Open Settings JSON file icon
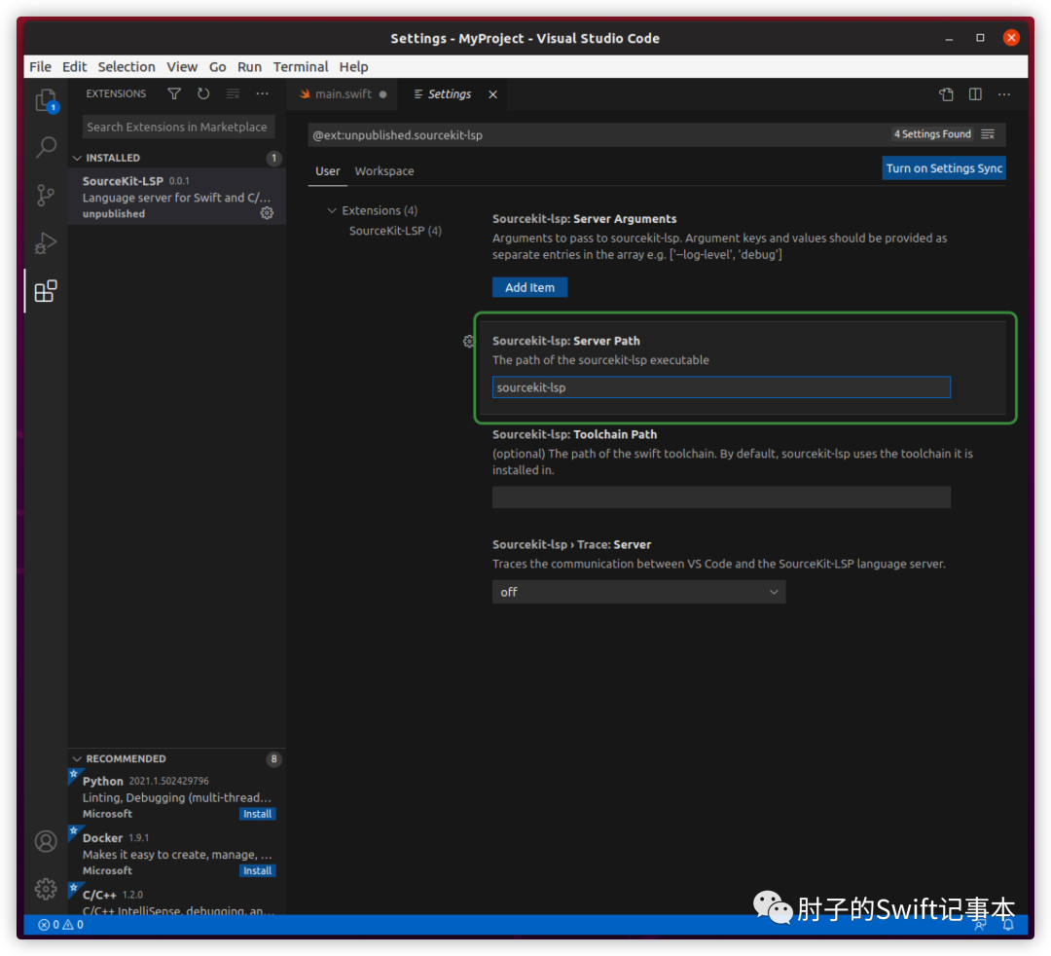1051x956 pixels. (946, 94)
